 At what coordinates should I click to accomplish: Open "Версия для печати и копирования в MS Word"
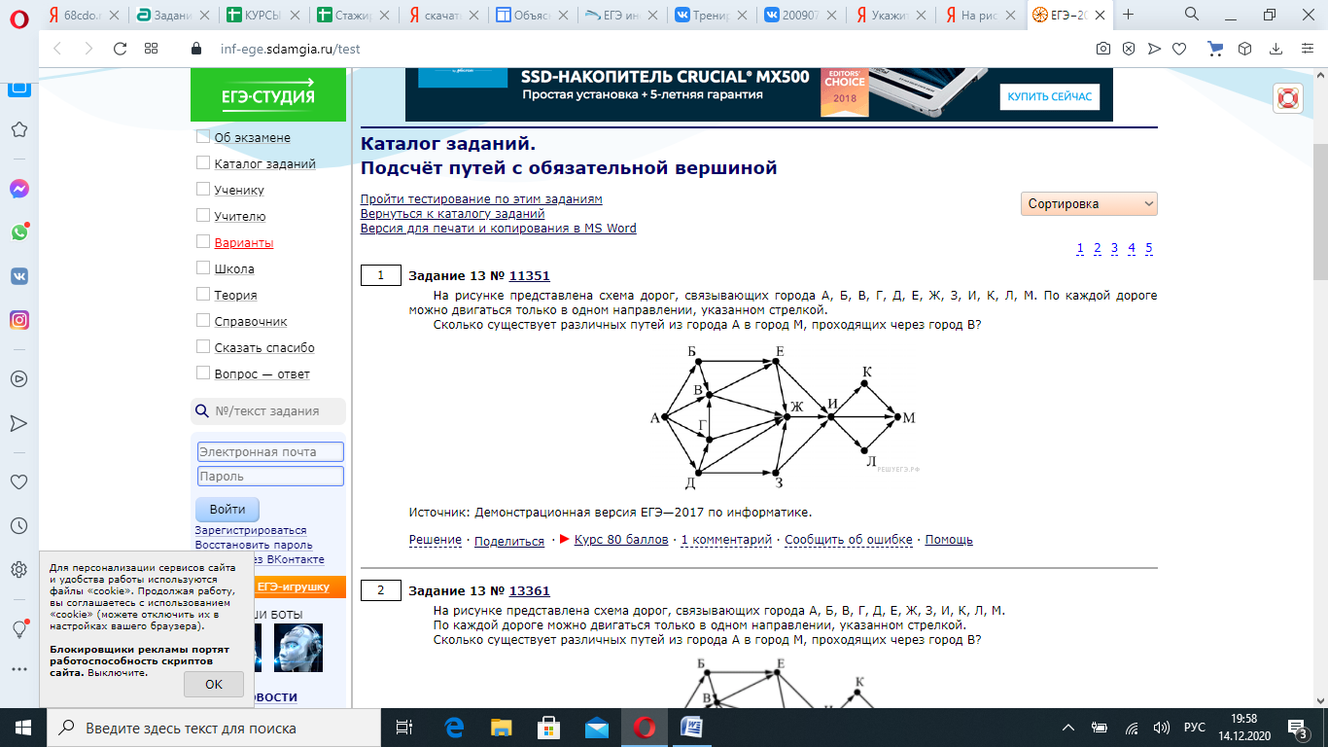pos(499,229)
